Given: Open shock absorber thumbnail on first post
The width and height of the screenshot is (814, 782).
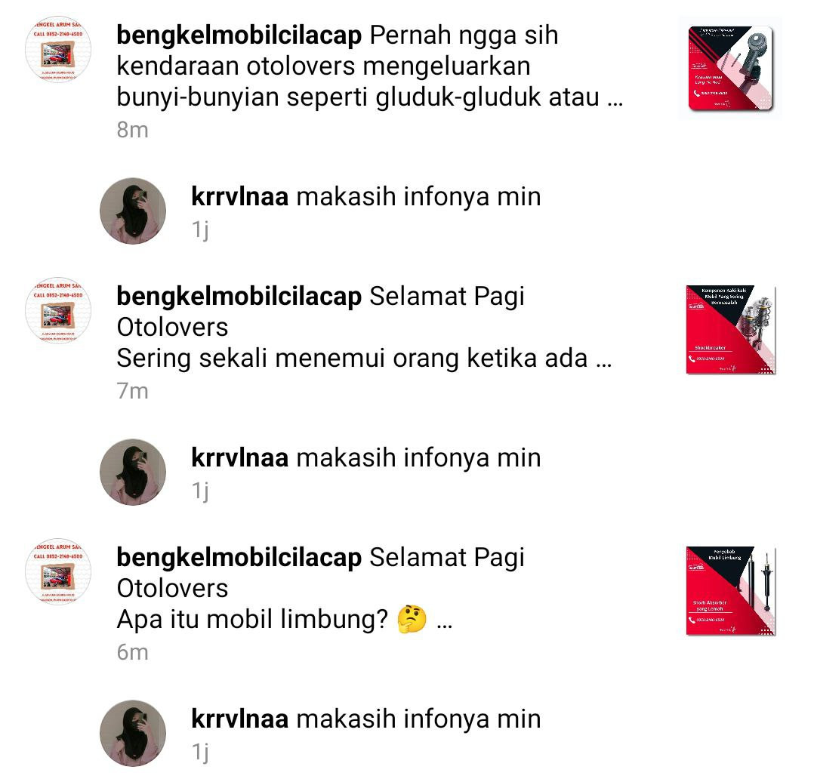Looking at the screenshot, I should tap(730, 68).
